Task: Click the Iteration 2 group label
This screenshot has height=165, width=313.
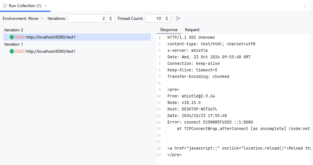Action: (x=14, y=30)
